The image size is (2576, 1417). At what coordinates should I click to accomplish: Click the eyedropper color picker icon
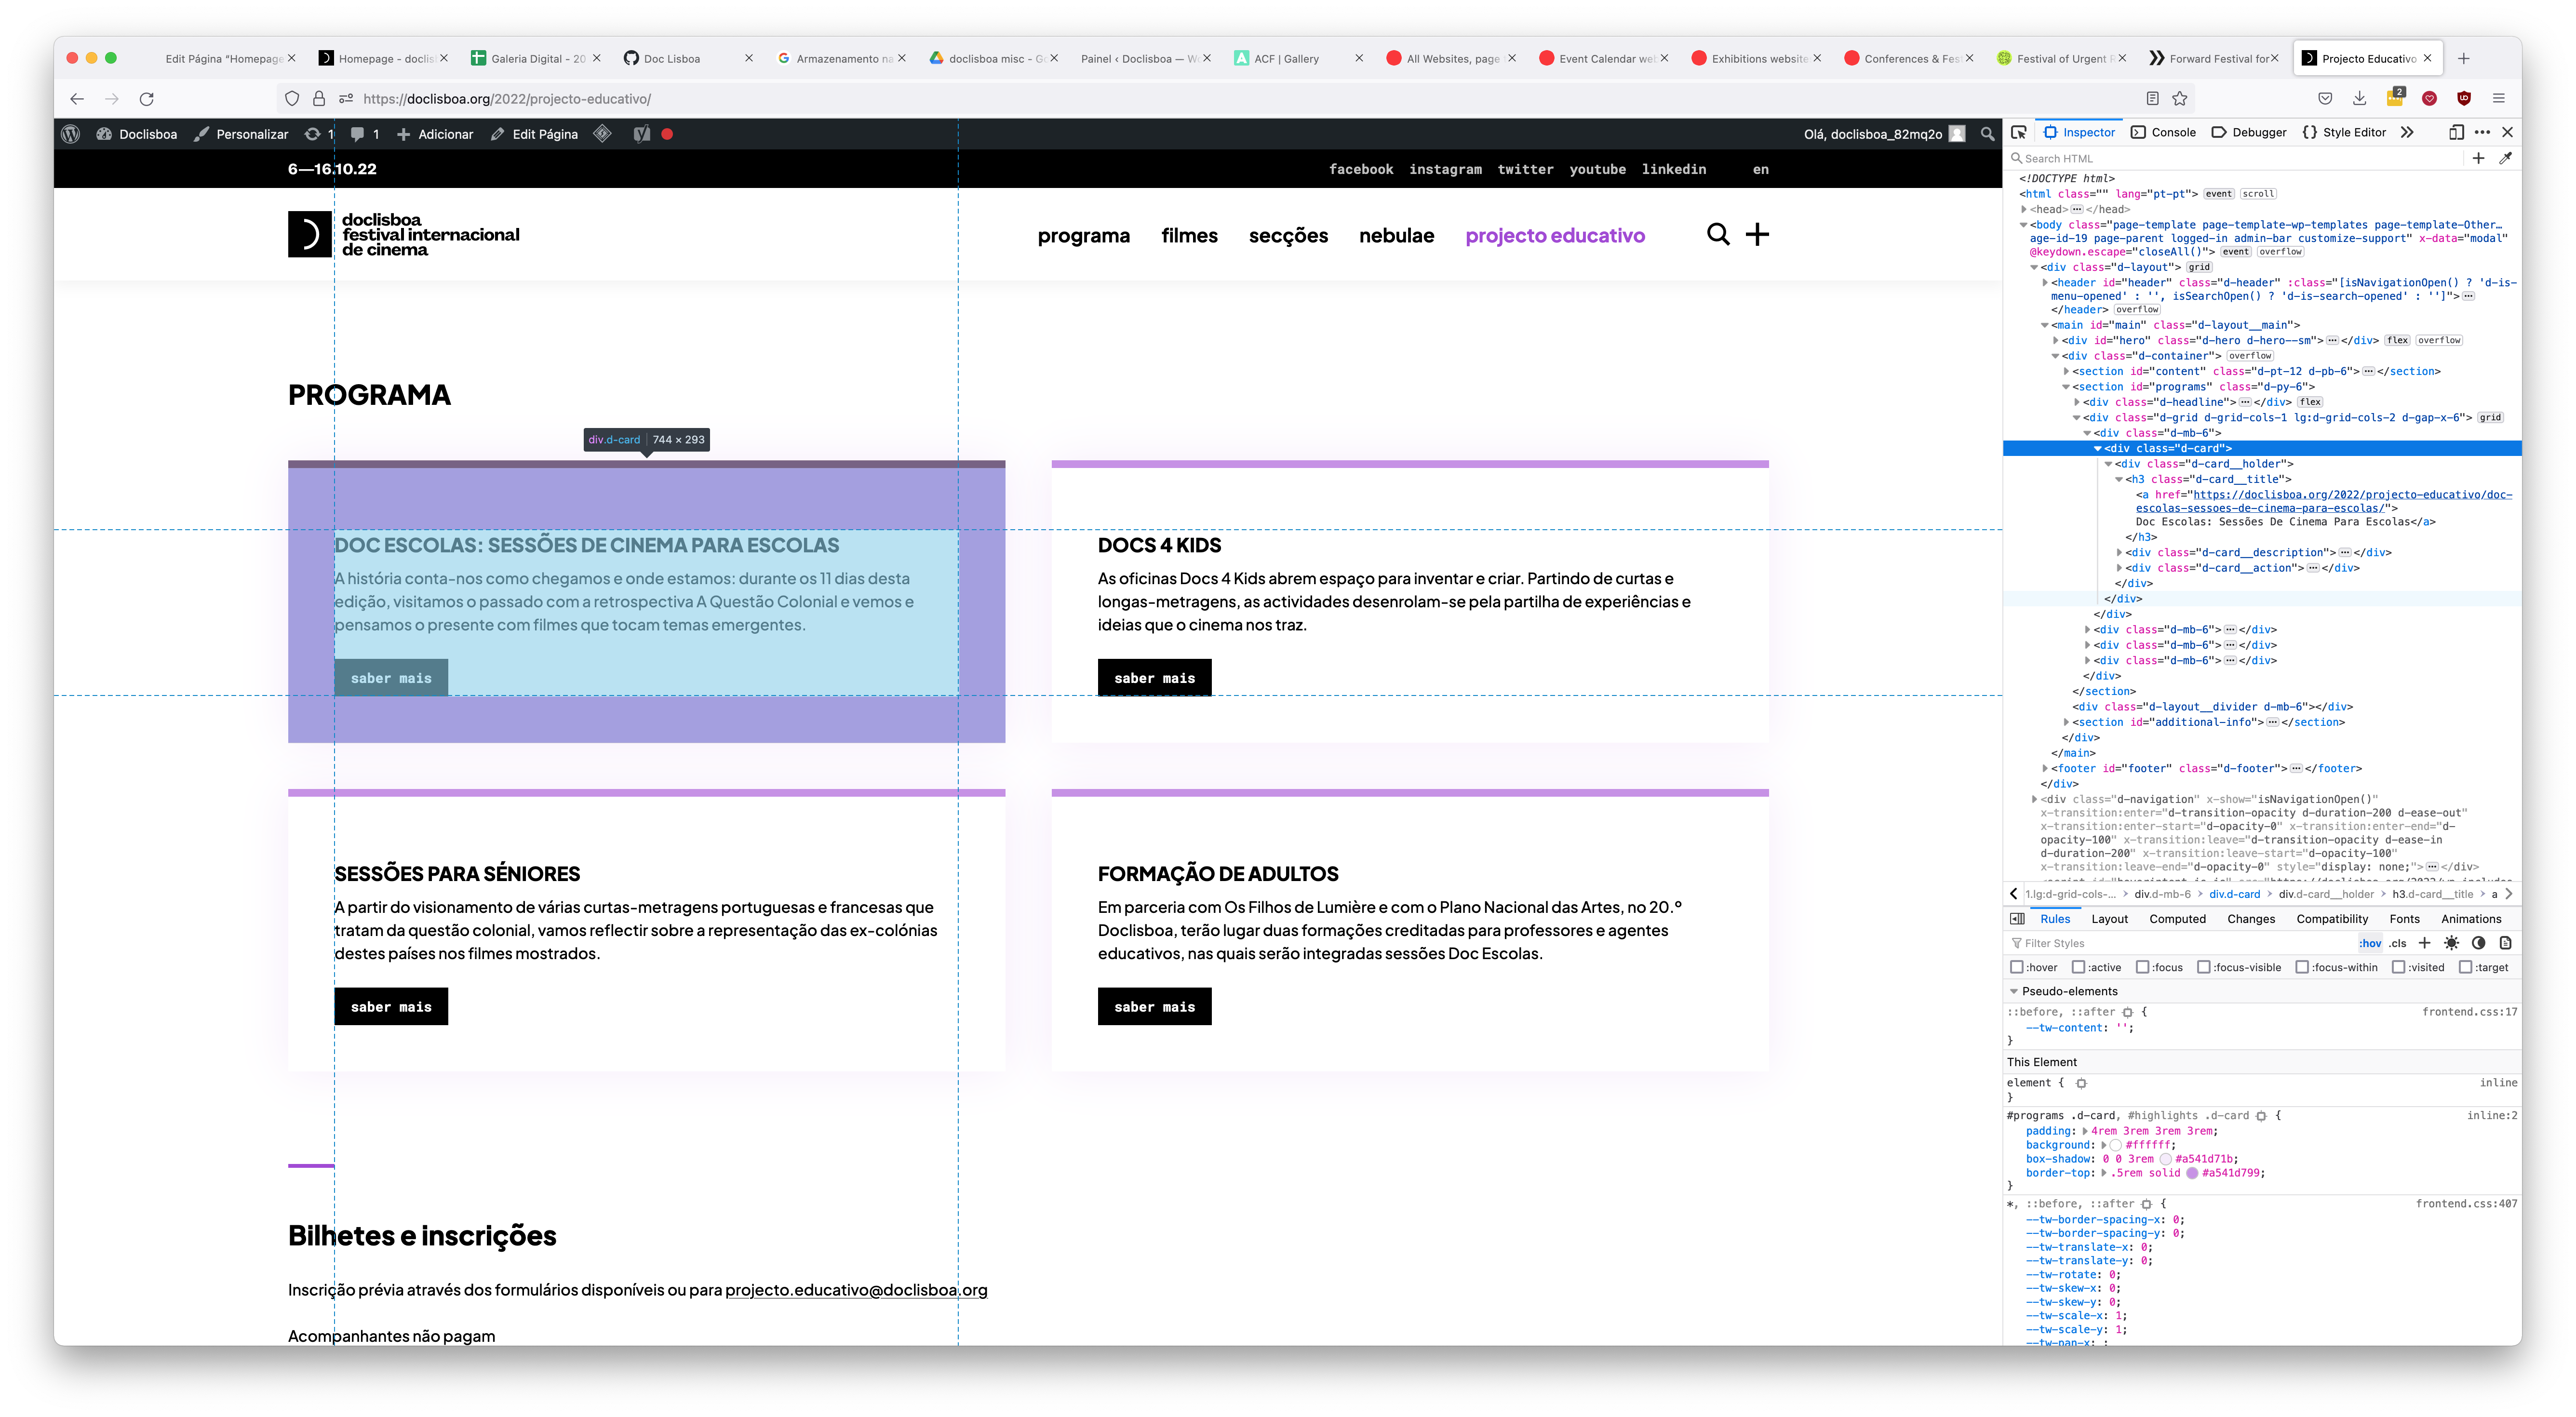(2505, 158)
